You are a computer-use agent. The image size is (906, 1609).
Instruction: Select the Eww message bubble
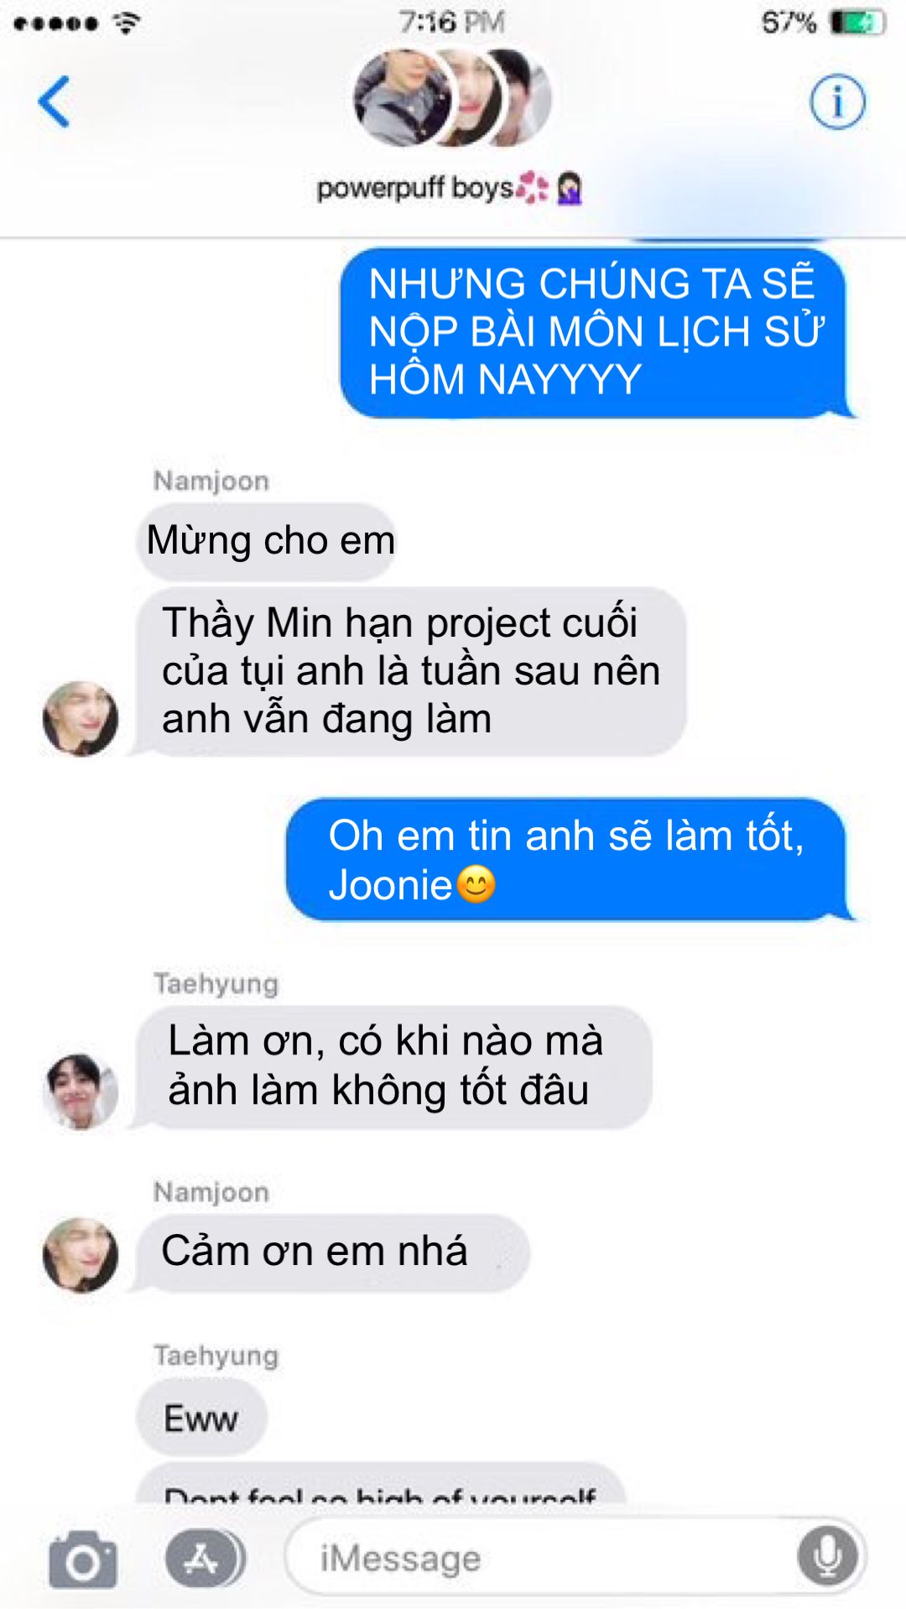(x=201, y=1418)
